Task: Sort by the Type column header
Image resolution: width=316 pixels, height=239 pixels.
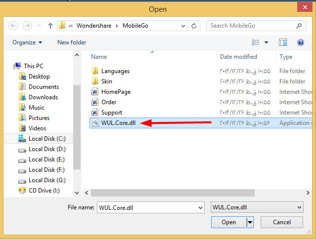Action: (x=286, y=57)
